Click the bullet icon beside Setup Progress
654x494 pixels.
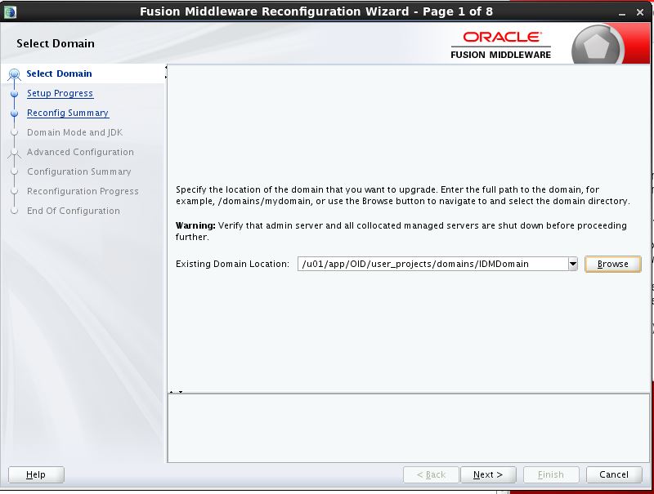pos(14,94)
